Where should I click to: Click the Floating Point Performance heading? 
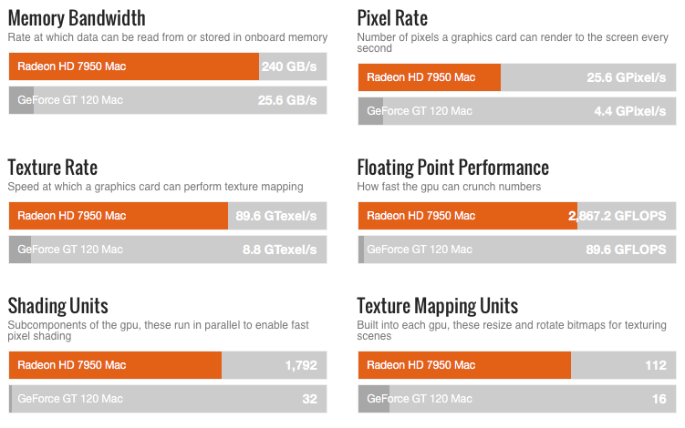[x=453, y=168]
